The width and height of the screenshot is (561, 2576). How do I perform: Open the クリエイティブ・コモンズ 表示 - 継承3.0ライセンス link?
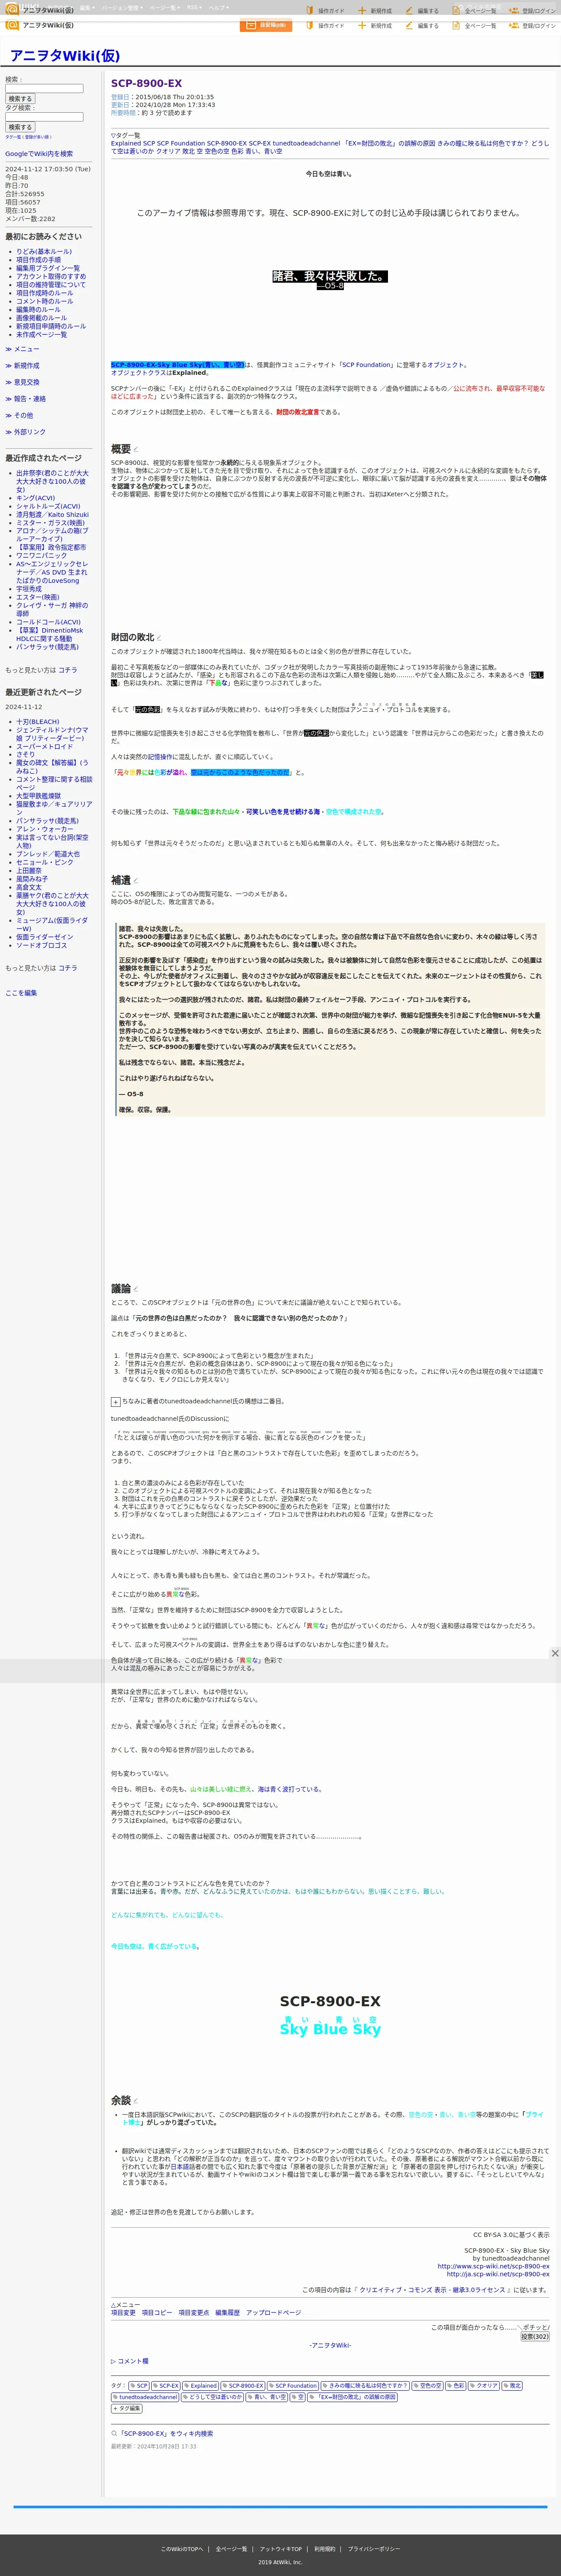[x=432, y=2289]
